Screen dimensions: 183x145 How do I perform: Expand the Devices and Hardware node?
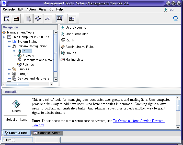tap(9, 79)
